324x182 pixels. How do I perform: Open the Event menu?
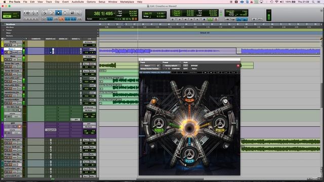tap(65, 2)
